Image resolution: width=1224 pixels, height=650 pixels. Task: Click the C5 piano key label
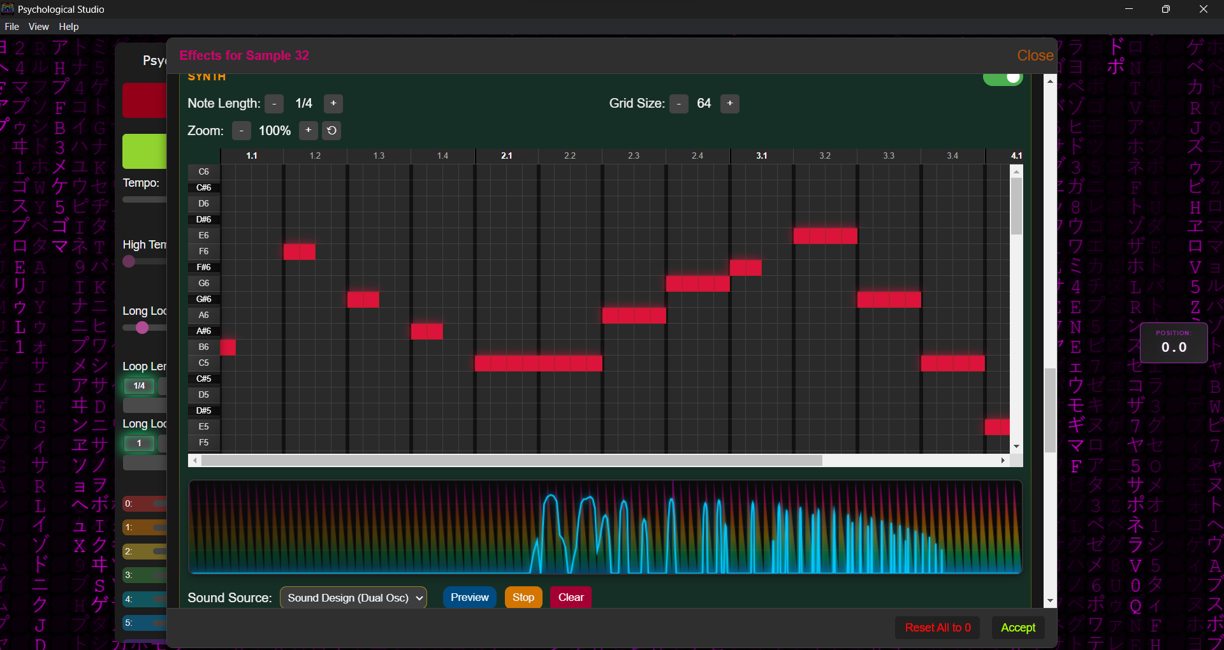tap(204, 363)
